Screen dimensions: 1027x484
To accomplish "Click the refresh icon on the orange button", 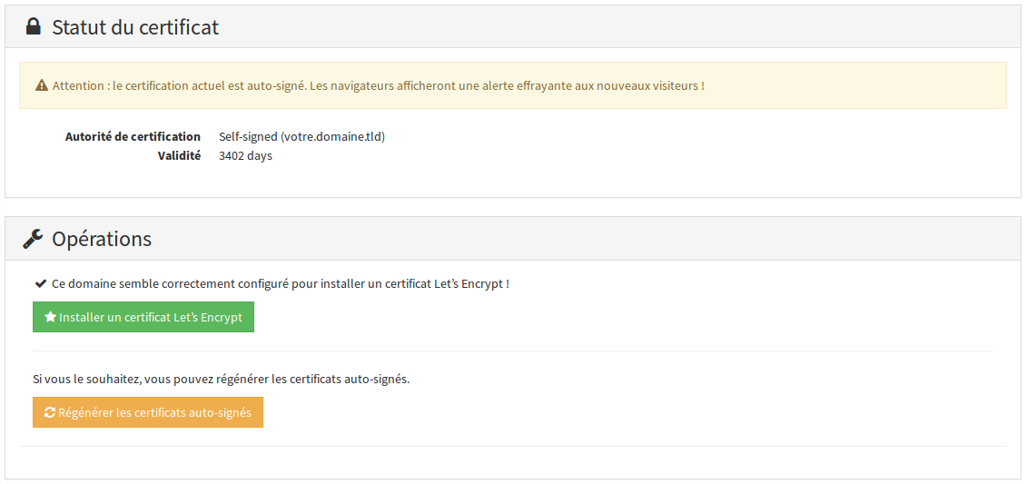I will [50, 412].
